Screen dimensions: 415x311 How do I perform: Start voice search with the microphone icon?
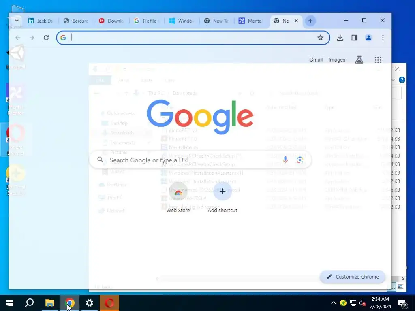pos(285,160)
